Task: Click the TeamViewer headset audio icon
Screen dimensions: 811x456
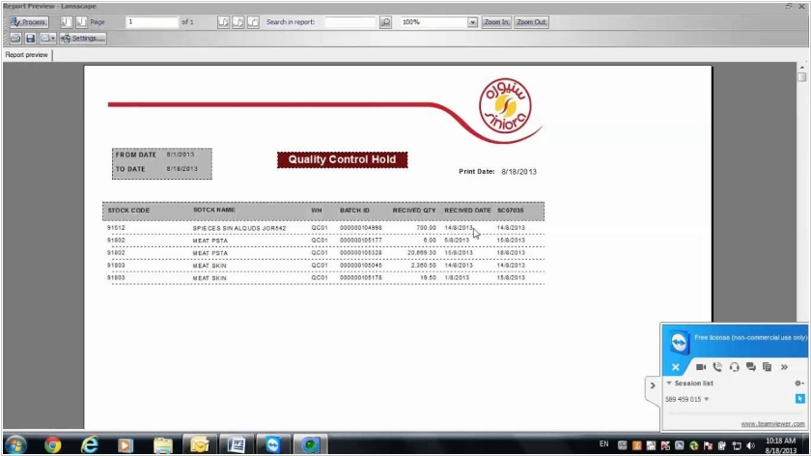Action: coord(734,367)
